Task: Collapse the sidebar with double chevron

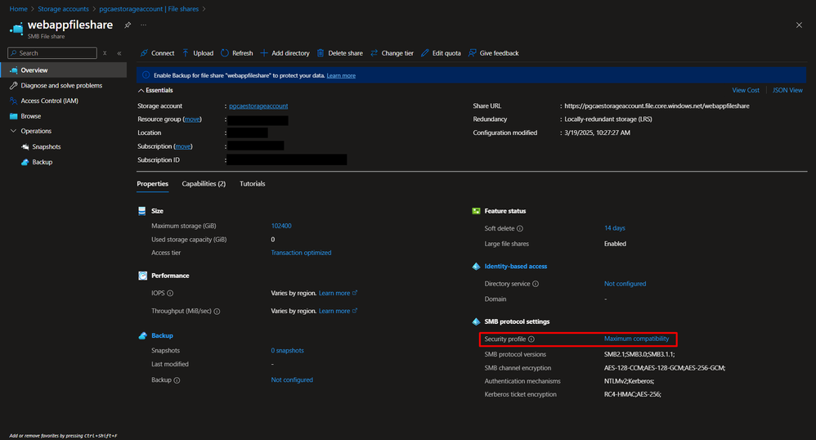Action: 119,53
